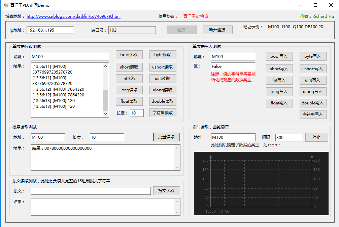Click the 字符串读取 string read button
Viewport: 339px width, 227px height.
[163, 113]
